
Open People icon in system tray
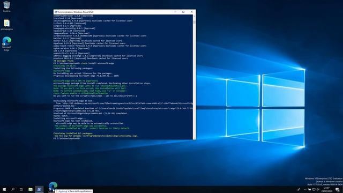coord(299,189)
